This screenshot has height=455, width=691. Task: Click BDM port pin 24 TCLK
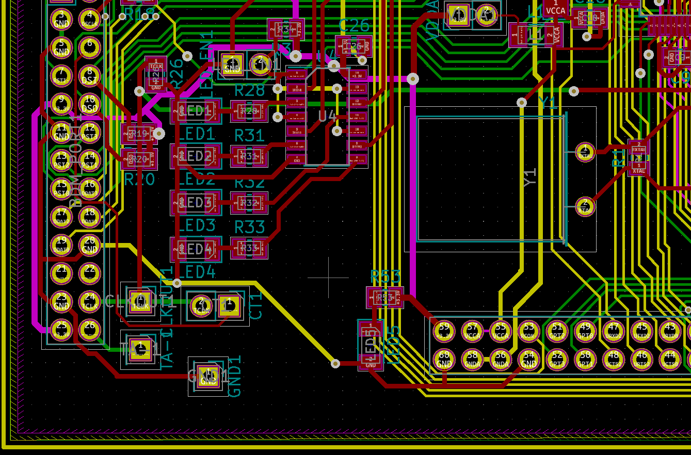click(x=90, y=302)
